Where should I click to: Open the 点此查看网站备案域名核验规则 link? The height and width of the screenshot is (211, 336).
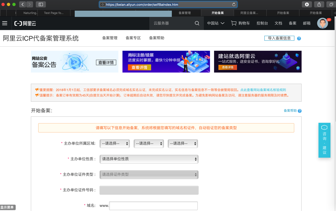pyautogui.click(x=263, y=90)
